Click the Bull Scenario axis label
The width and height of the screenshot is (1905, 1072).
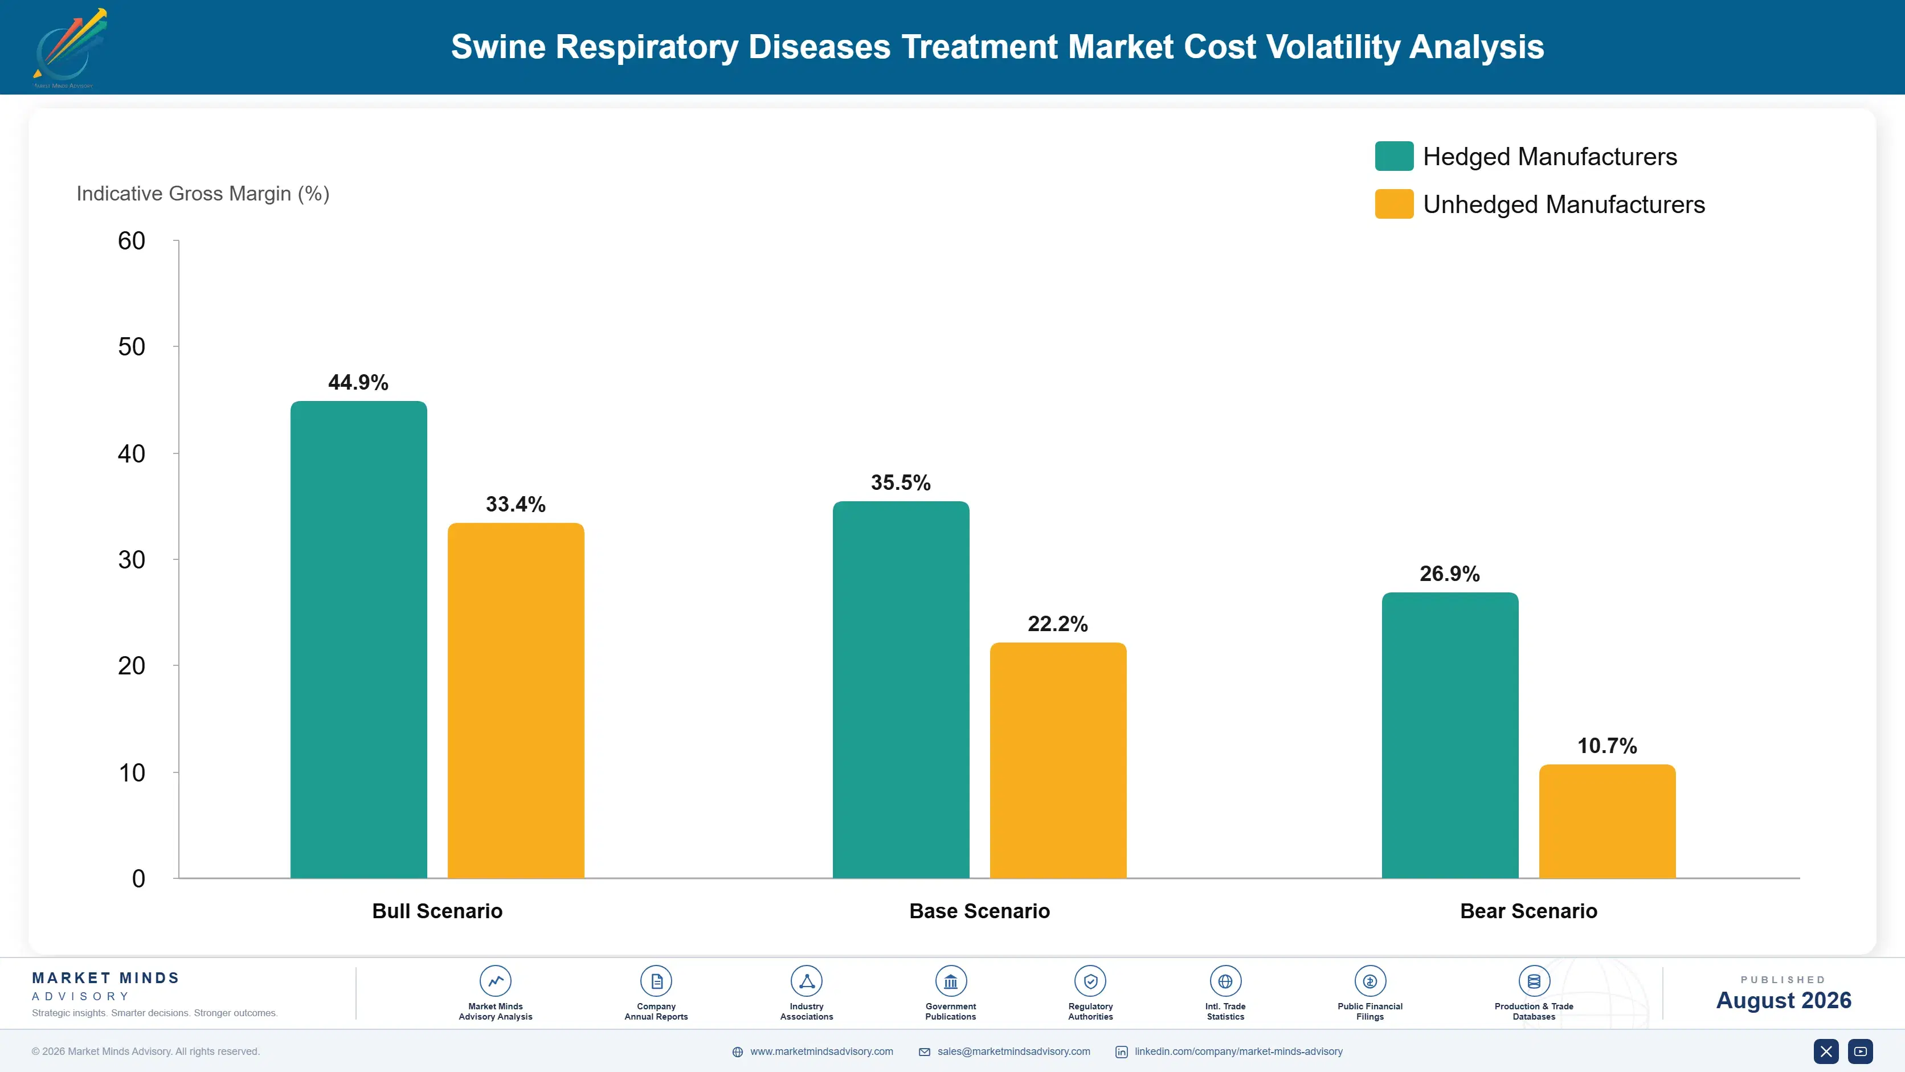437,911
